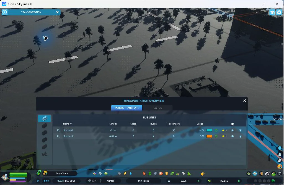Open the Water droplet toolbar icon
284x185 pixels.
(131, 173)
